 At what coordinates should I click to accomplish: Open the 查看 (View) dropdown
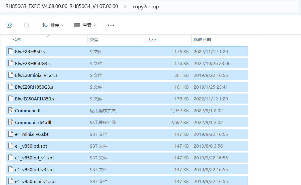(85, 25)
